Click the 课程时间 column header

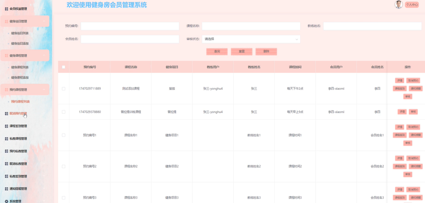point(295,67)
